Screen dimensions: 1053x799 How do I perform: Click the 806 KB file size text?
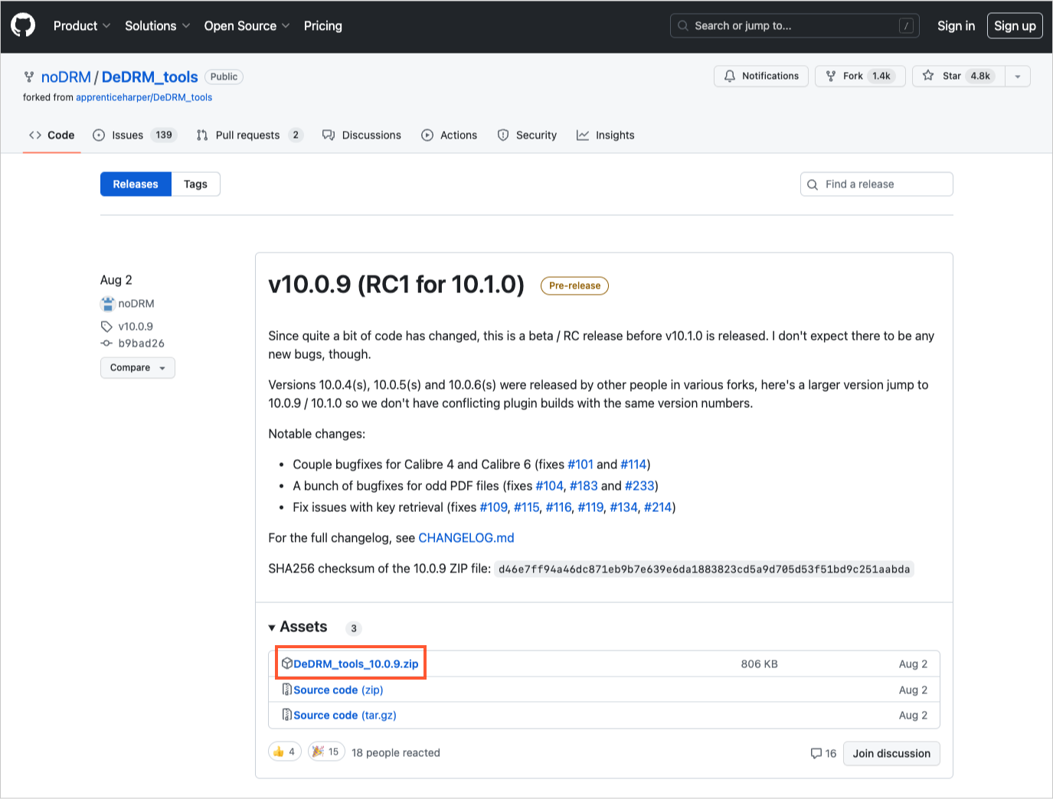pyautogui.click(x=759, y=664)
